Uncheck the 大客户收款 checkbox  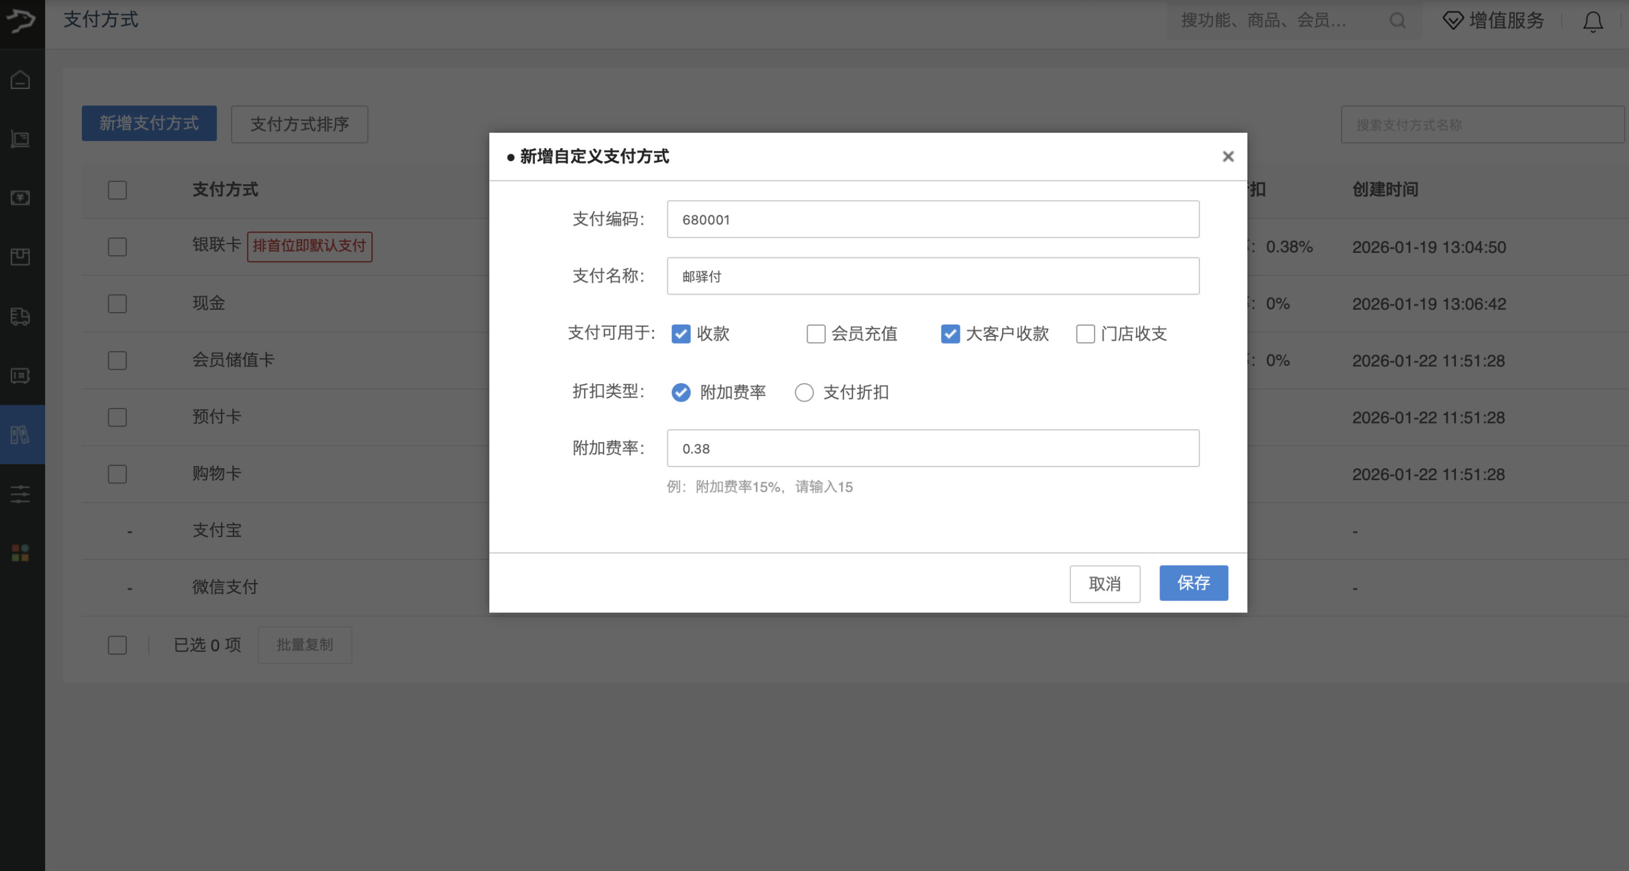(x=950, y=334)
